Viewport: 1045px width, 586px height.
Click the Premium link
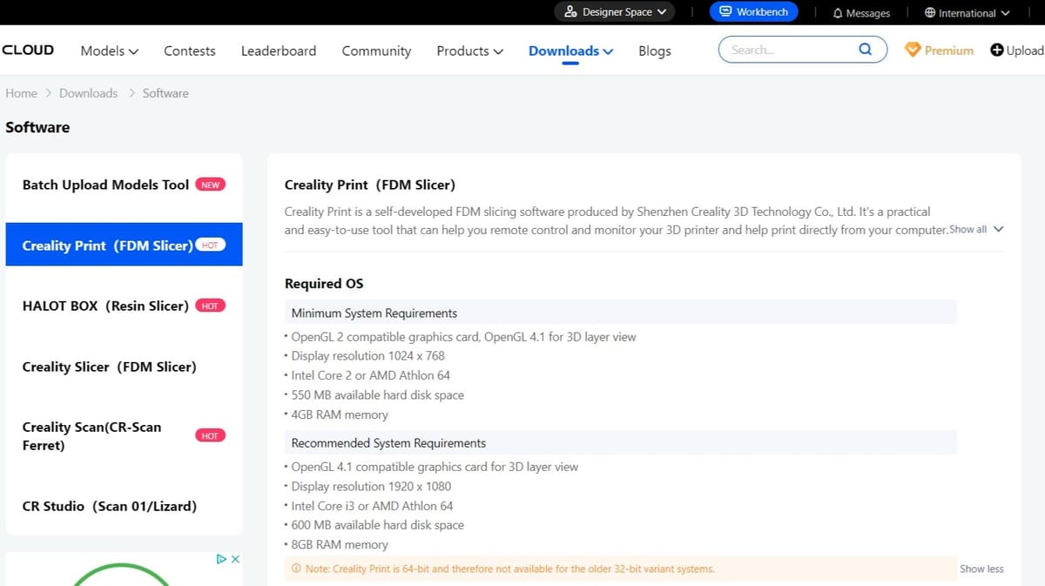tap(940, 51)
